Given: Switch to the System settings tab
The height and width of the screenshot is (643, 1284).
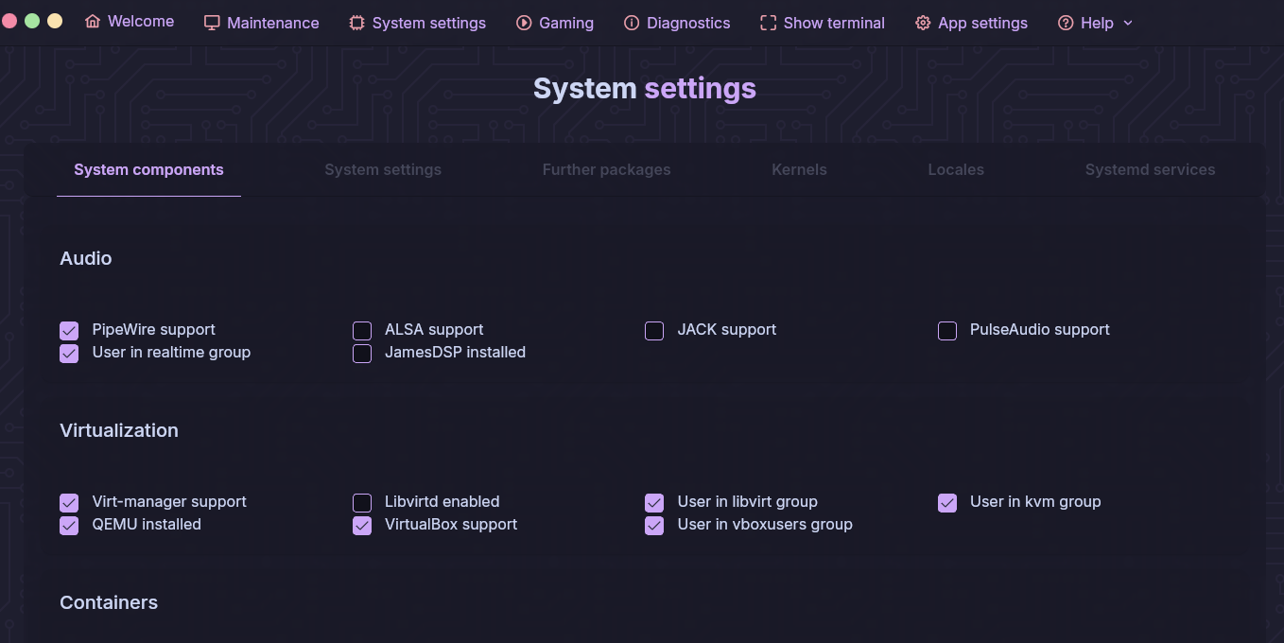Looking at the screenshot, I should [383, 170].
